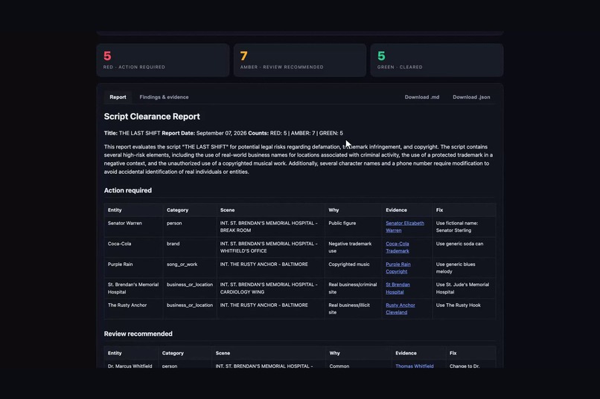
Task: Click The Rusty Anchor entity cell
Action: coord(133,308)
